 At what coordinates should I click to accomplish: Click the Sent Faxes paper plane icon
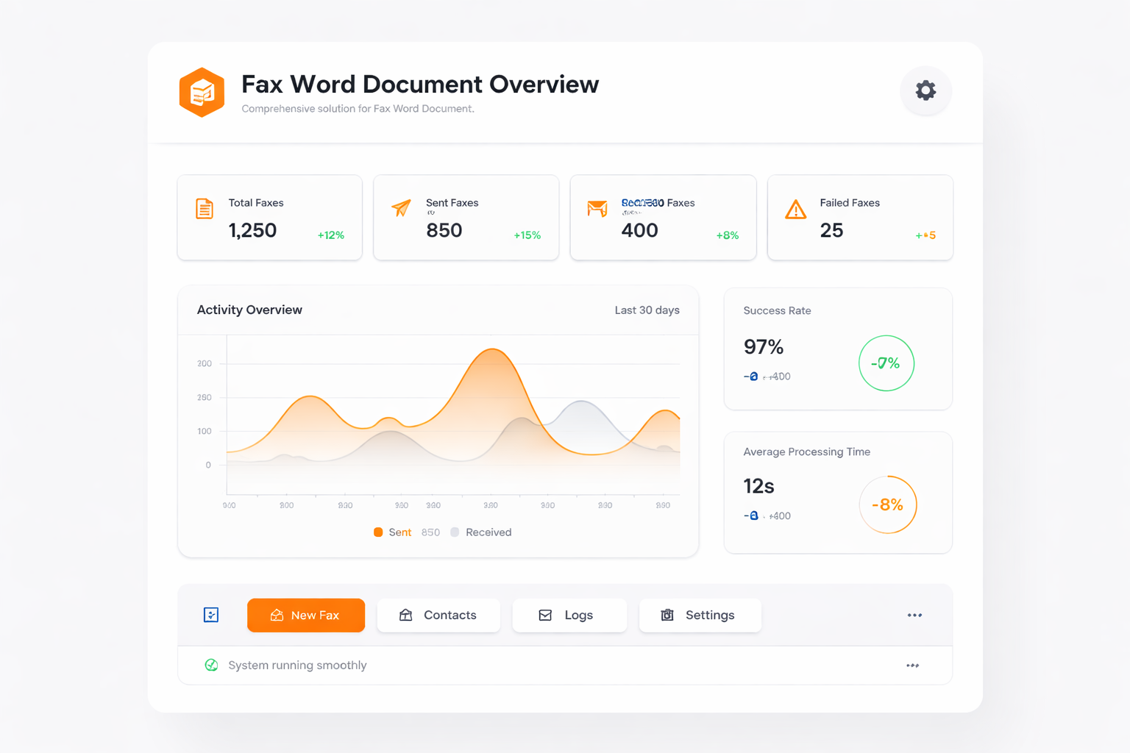click(x=401, y=208)
